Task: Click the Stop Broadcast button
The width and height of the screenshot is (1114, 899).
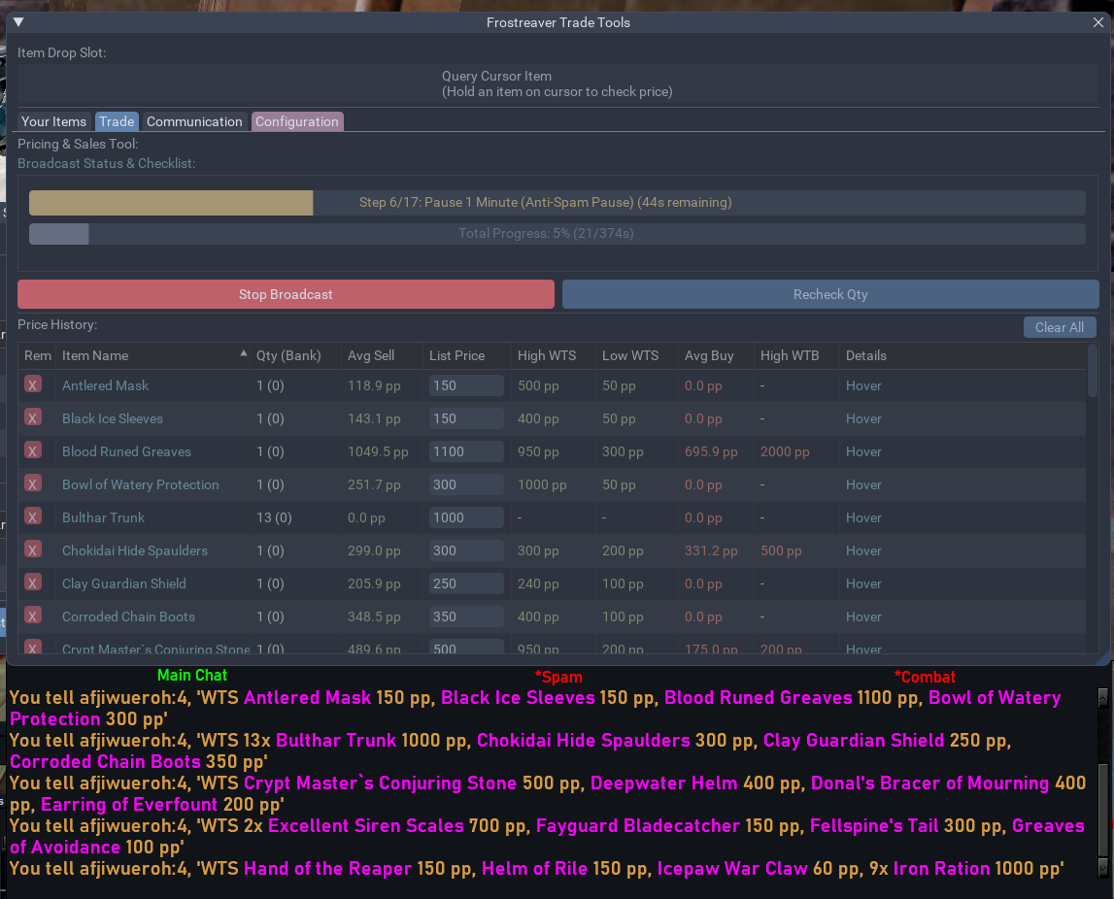Action: (x=286, y=294)
